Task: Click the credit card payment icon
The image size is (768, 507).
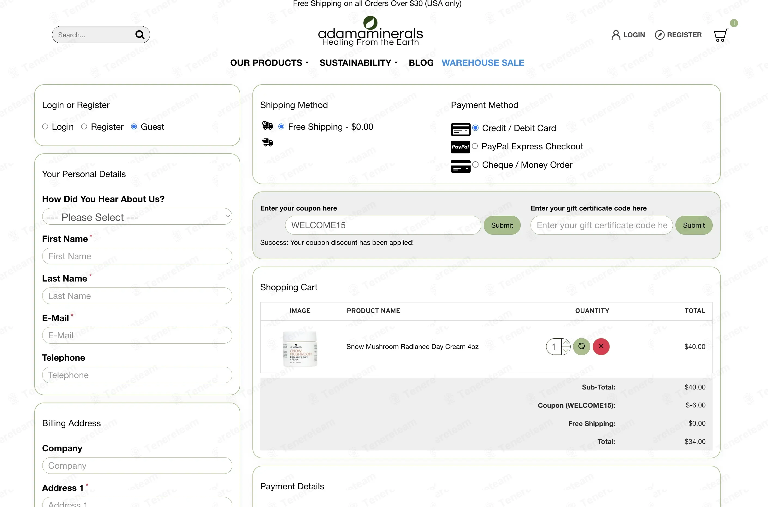Action: point(461,129)
